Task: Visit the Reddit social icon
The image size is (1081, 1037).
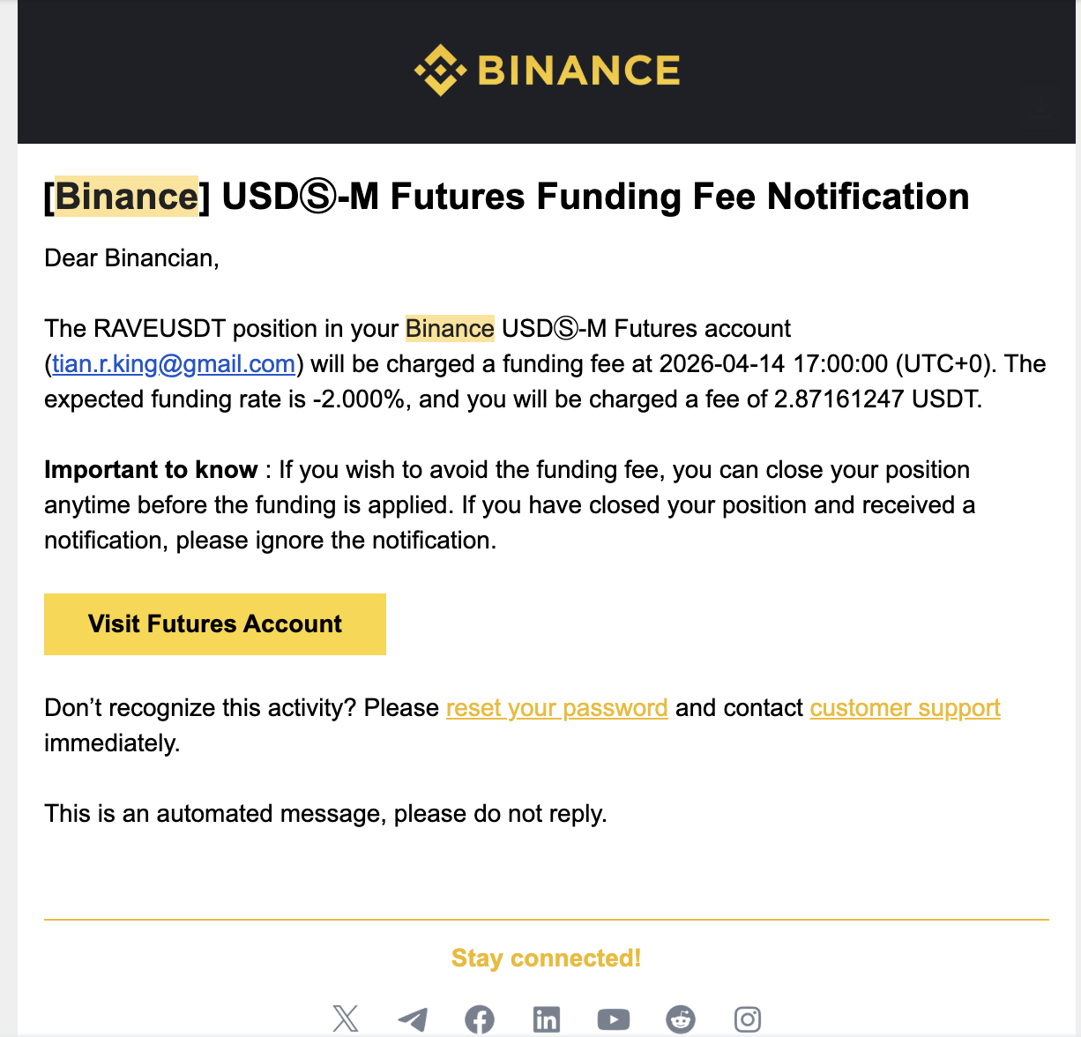Action: point(681,1019)
